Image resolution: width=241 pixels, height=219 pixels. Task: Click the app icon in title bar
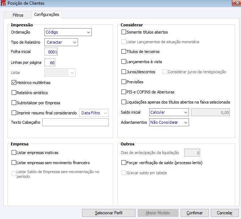click(x=4, y=3)
